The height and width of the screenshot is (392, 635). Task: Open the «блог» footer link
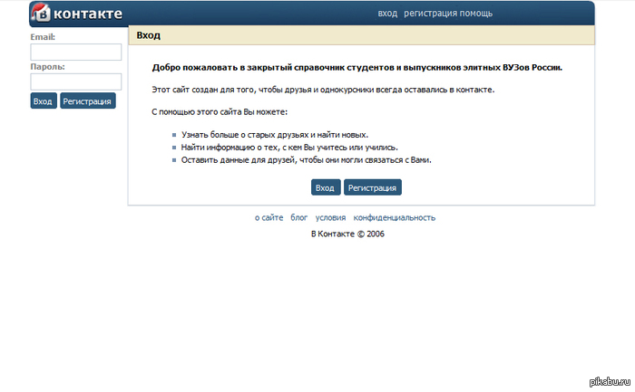coord(298,217)
